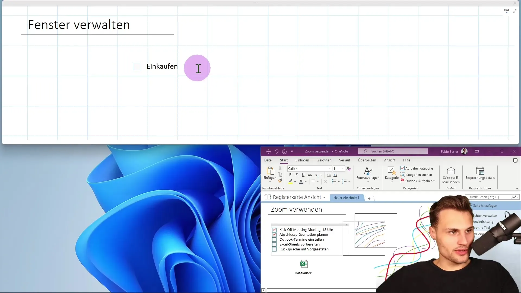Open the page feed icon below ribbon
The height and width of the screenshot is (293, 521).
515,161
